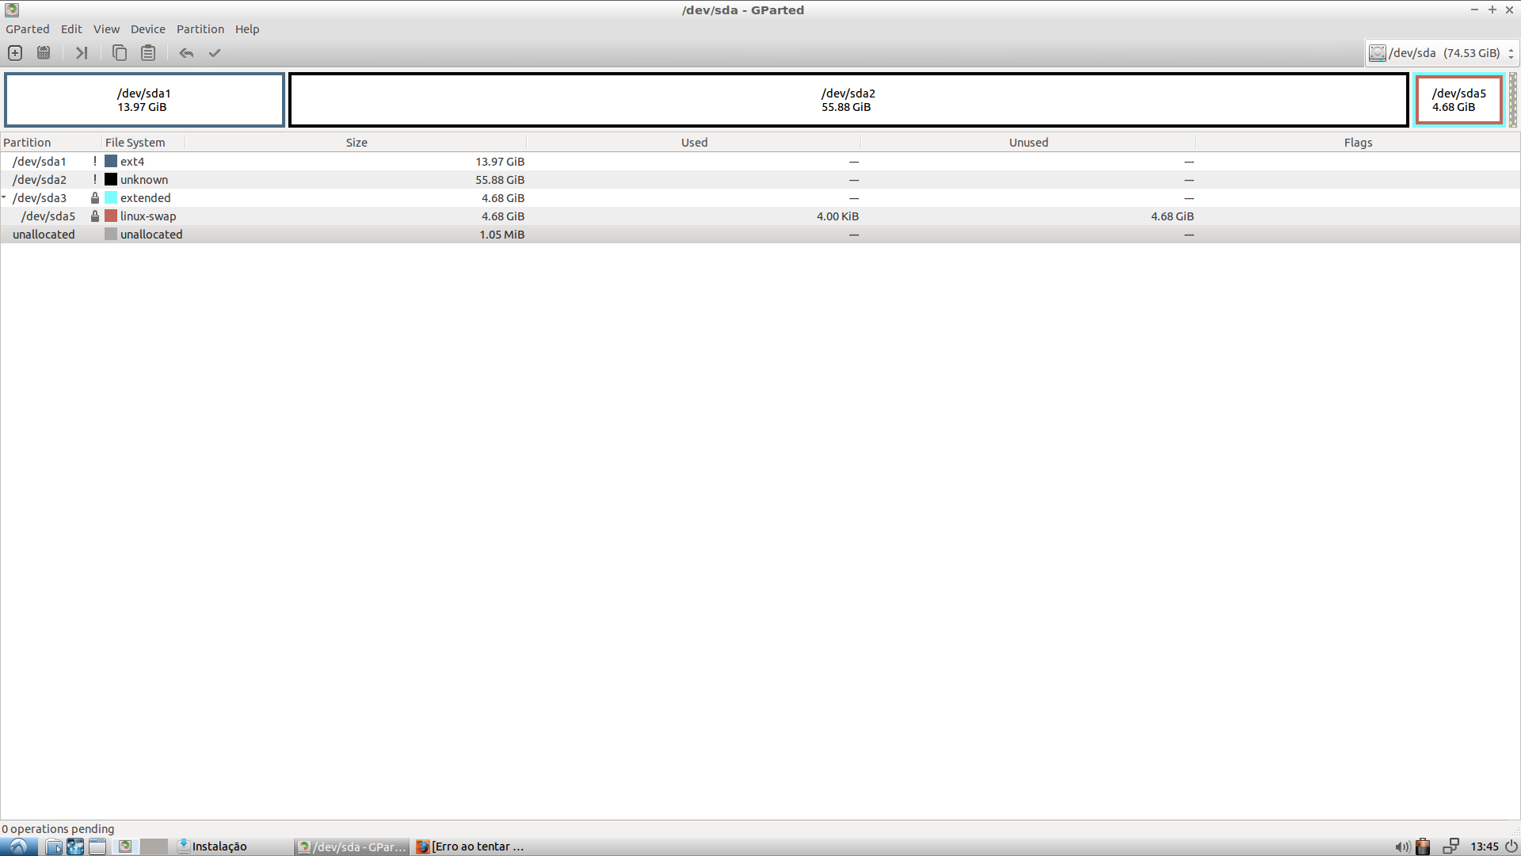Select the /dev/sda5 block in disk map

tap(1459, 100)
